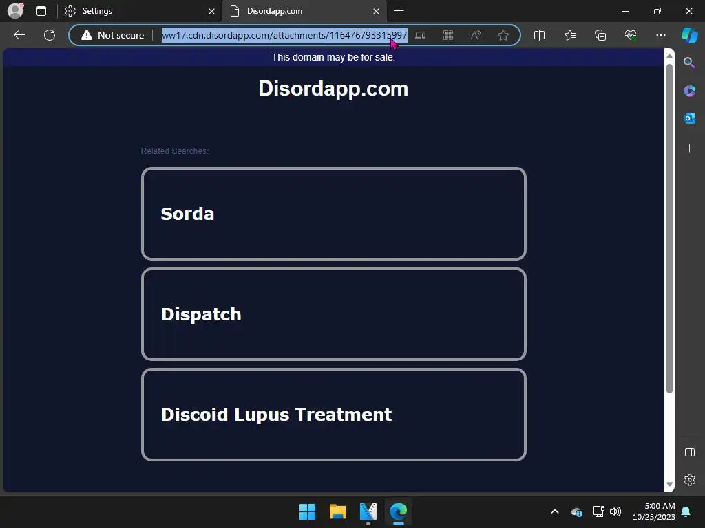Click the page vertical scrollbar thumb
This screenshot has width=705, height=528.
pos(669,228)
